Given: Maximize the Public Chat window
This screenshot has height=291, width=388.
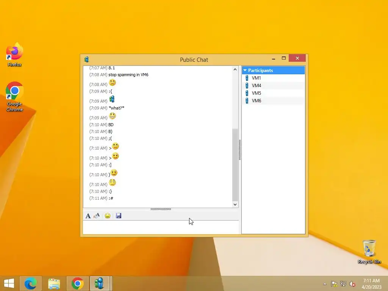Looking at the screenshot, I should click(x=283, y=58).
